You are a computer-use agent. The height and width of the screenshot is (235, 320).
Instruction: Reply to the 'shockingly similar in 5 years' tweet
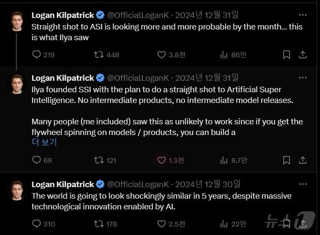[x=37, y=223]
